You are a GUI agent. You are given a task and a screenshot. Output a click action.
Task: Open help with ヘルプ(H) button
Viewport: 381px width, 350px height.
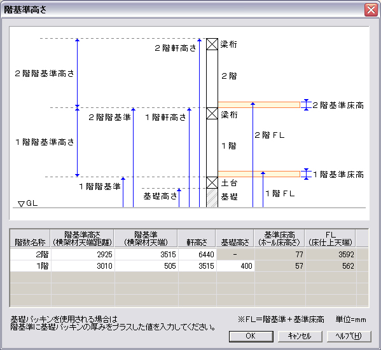tap(349, 336)
